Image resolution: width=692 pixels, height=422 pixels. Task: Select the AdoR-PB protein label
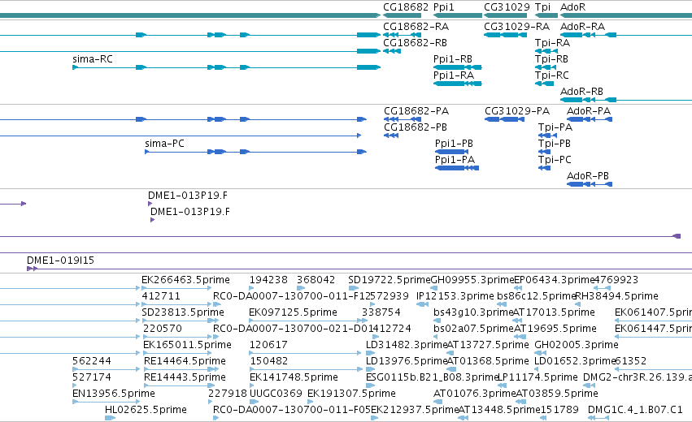(x=588, y=176)
